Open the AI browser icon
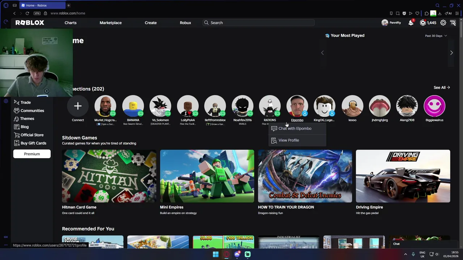 [x=449, y=13]
